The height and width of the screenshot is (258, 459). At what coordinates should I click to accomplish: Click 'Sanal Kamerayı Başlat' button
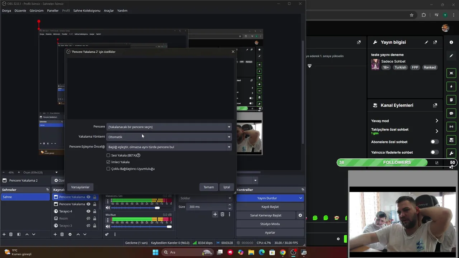pyautogui.click(x=266, y=215)
